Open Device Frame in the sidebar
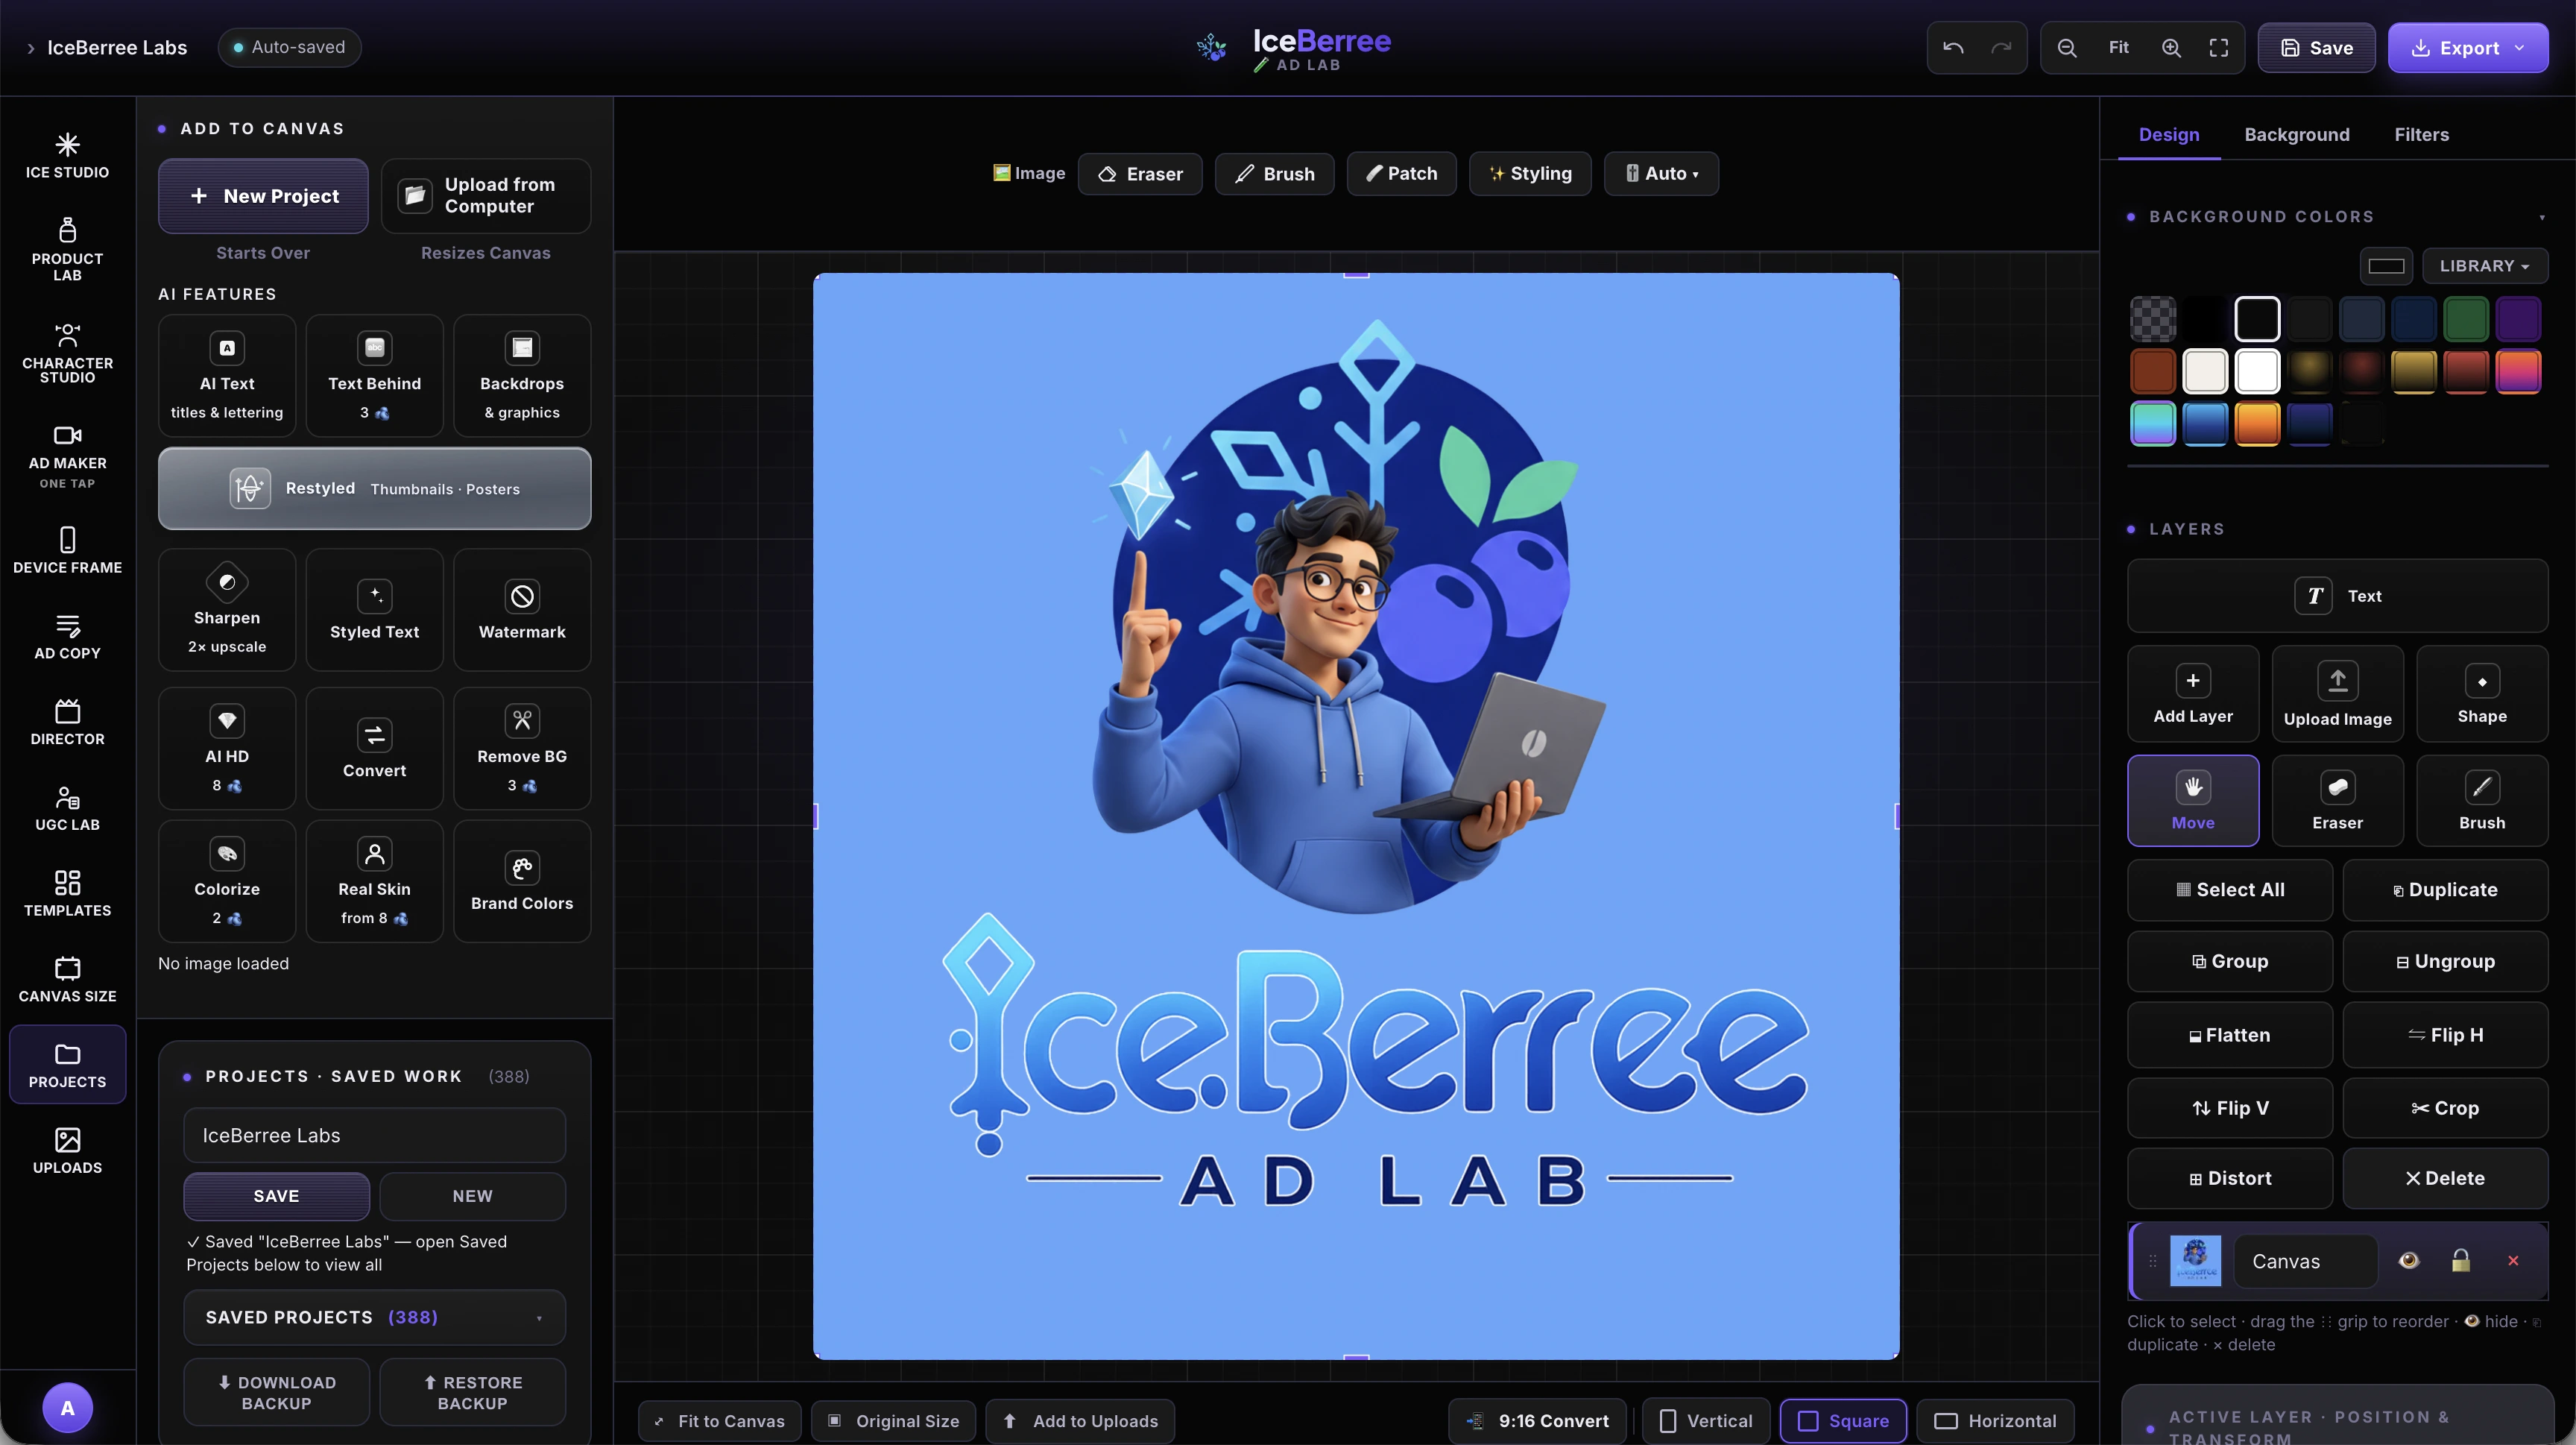This screenshot has width=2576, height=1445. coord(67,550)
